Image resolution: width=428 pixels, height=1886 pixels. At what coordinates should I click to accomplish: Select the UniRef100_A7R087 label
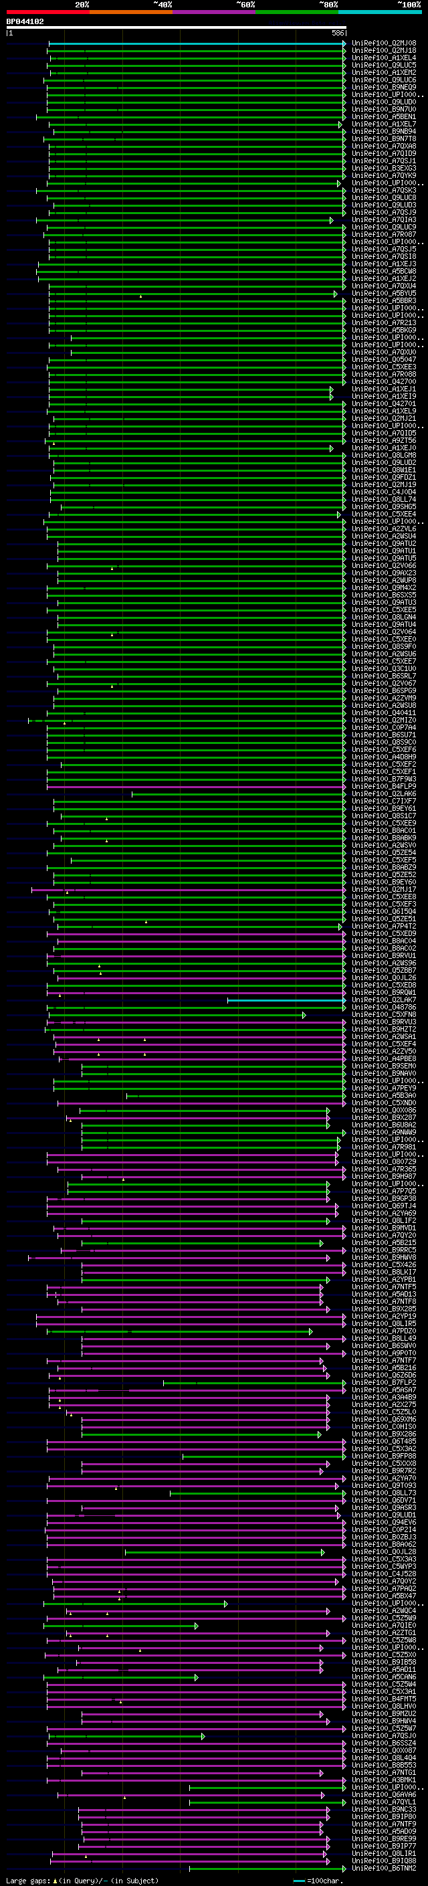[384, 234]
